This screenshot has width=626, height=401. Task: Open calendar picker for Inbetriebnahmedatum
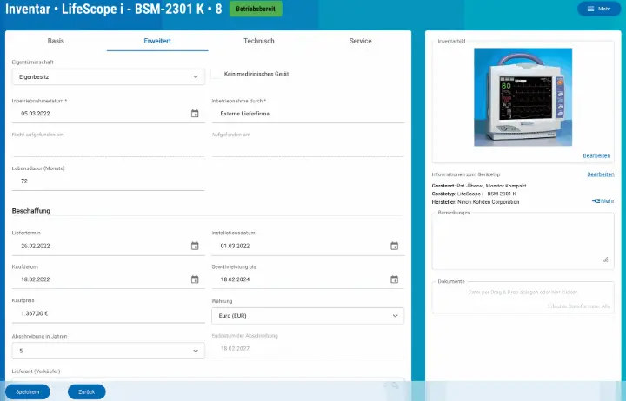pyautogui.click(x=195, y=114)
